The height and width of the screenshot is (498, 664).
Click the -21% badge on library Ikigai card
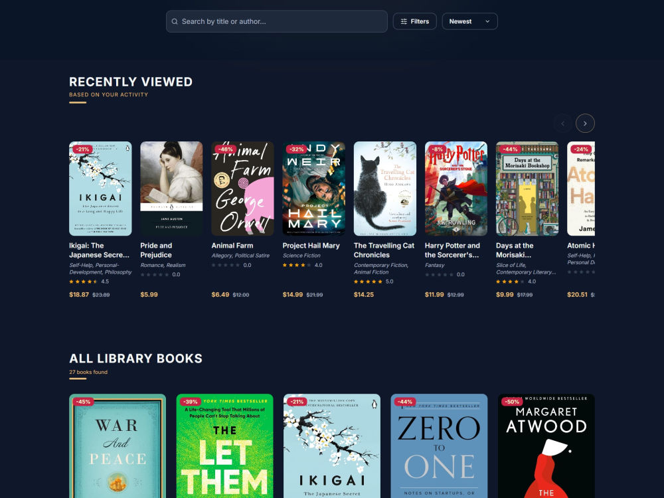297,402
